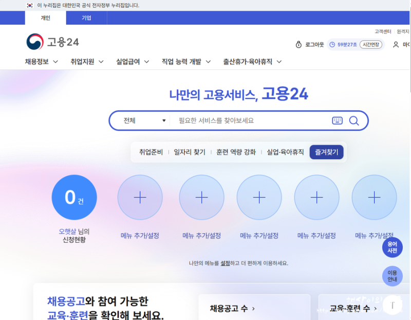Click the 설정 underlined link
Screen dimensions: 411x320
[225, 263]
